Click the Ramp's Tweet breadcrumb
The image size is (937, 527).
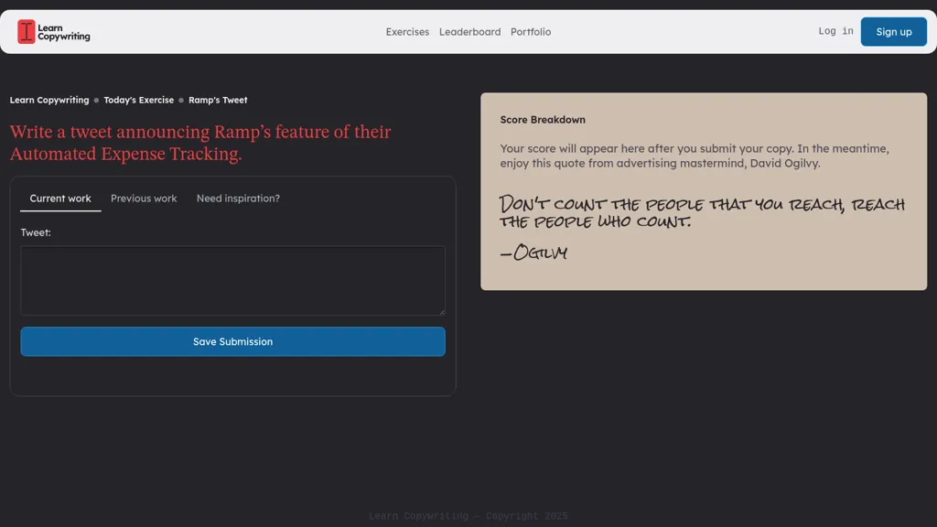218,100
